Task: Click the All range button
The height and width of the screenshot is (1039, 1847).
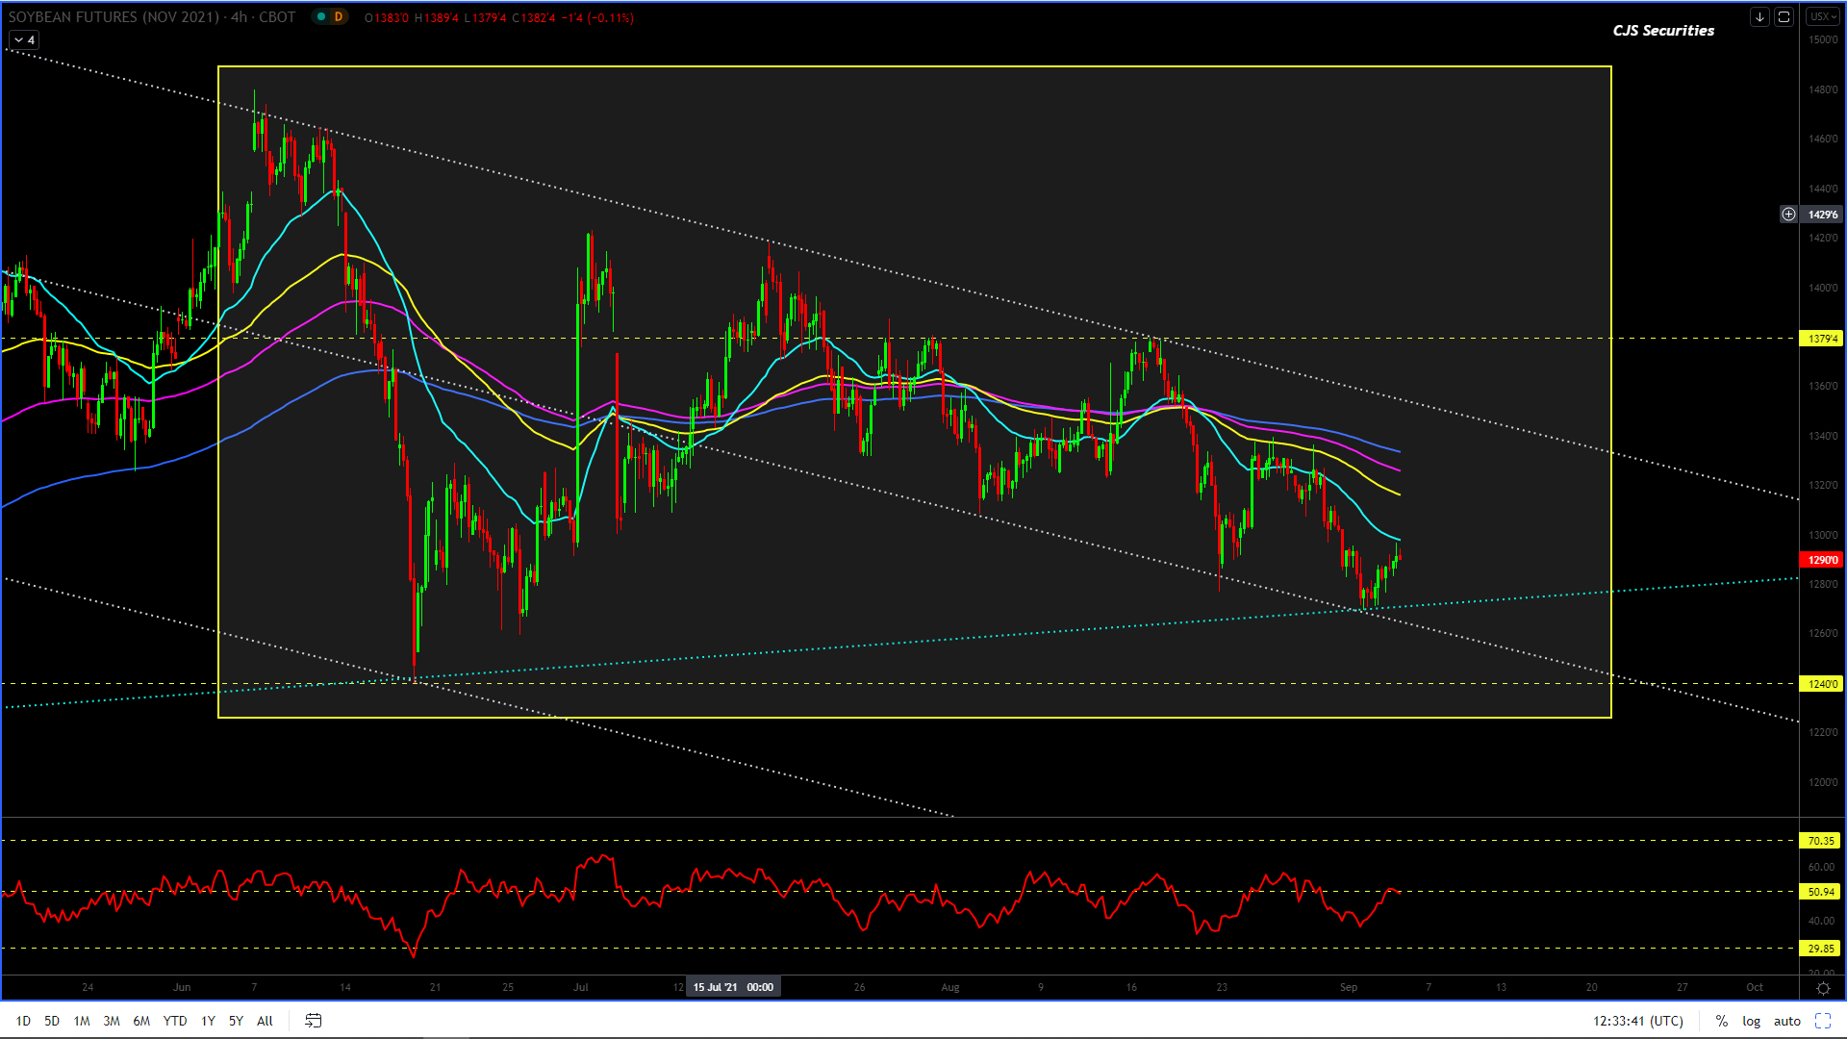Action: 265,1021
